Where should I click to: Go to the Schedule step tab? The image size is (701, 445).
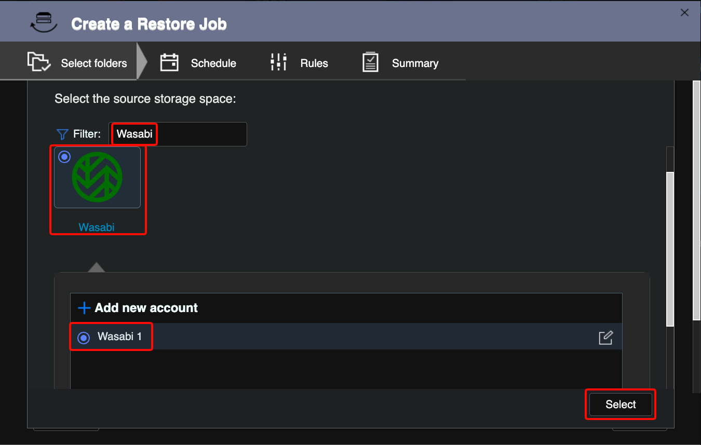click(x=198, y=63)
